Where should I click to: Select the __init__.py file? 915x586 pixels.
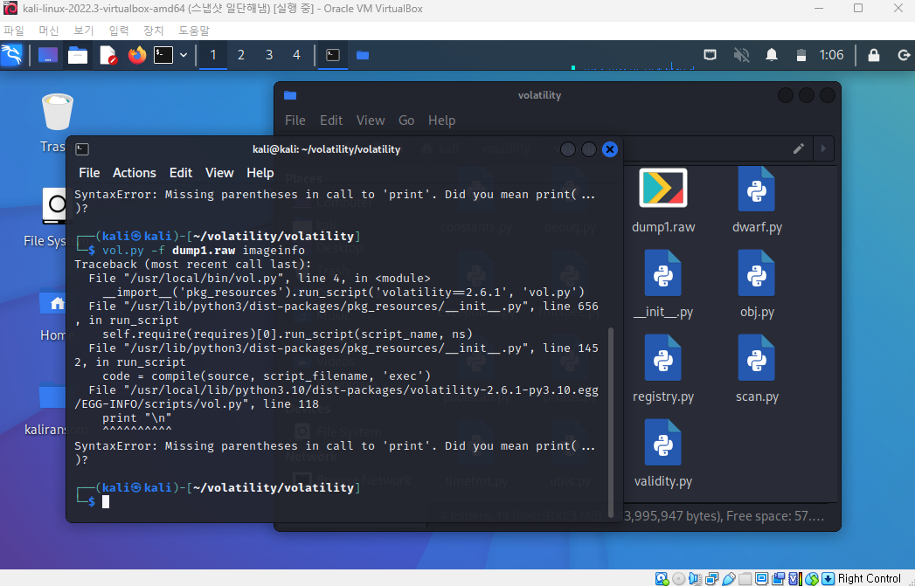[663, 285]
